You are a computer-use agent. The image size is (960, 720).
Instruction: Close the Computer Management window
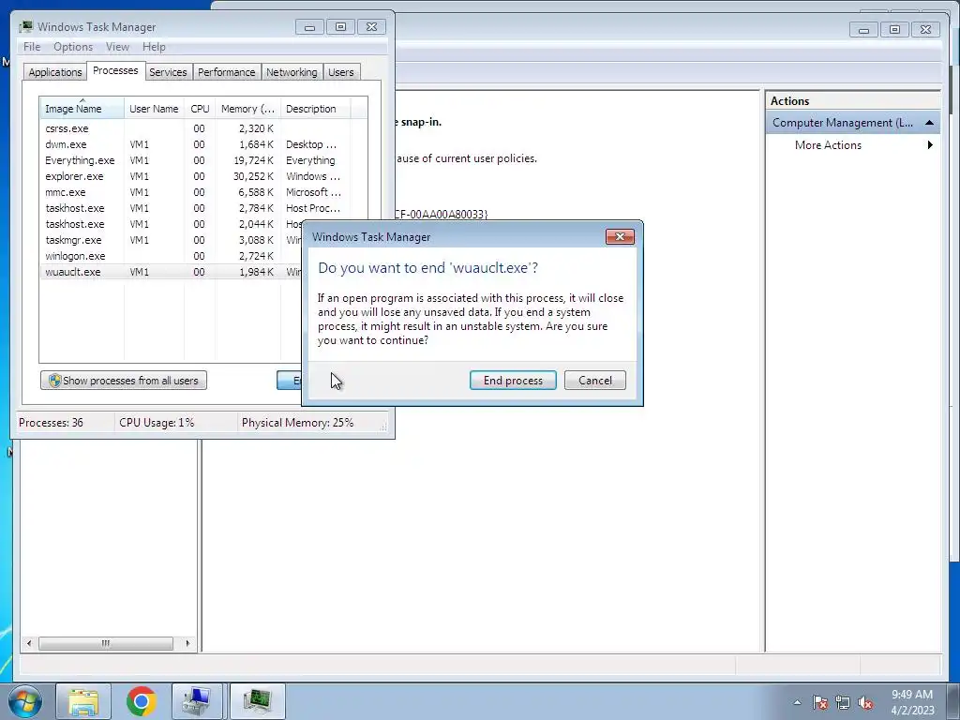(x=925, y=29)
